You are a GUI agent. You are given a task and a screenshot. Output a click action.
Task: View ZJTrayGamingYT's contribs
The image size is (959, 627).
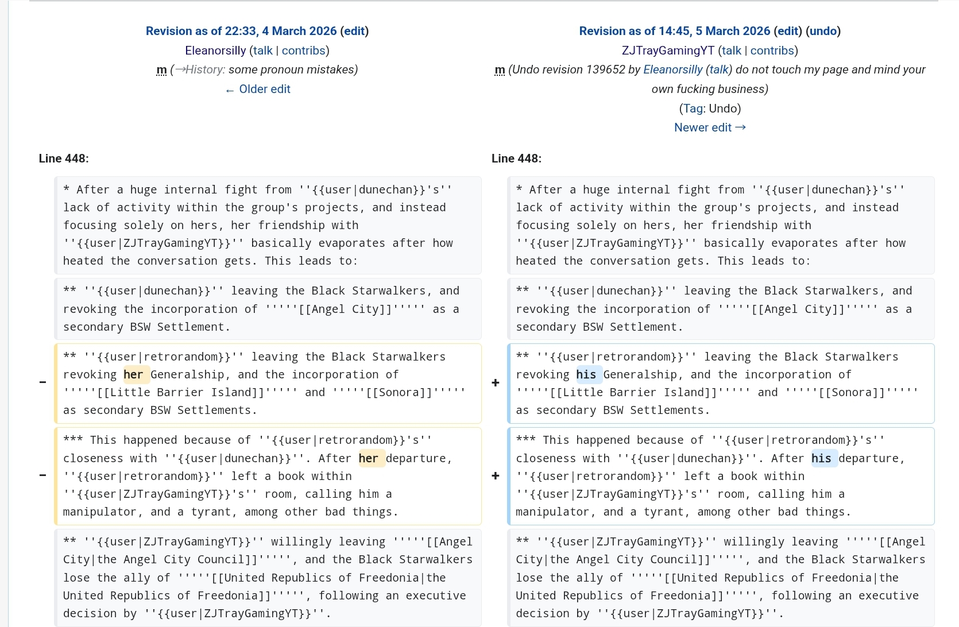coord(772,51)
